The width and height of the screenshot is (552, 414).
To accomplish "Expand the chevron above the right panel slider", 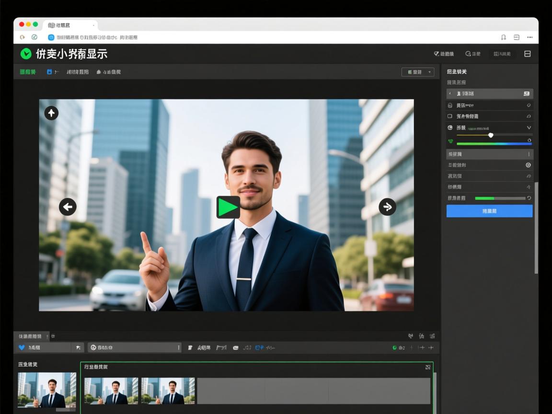I will pyautogui.click(x=529, y=128).
